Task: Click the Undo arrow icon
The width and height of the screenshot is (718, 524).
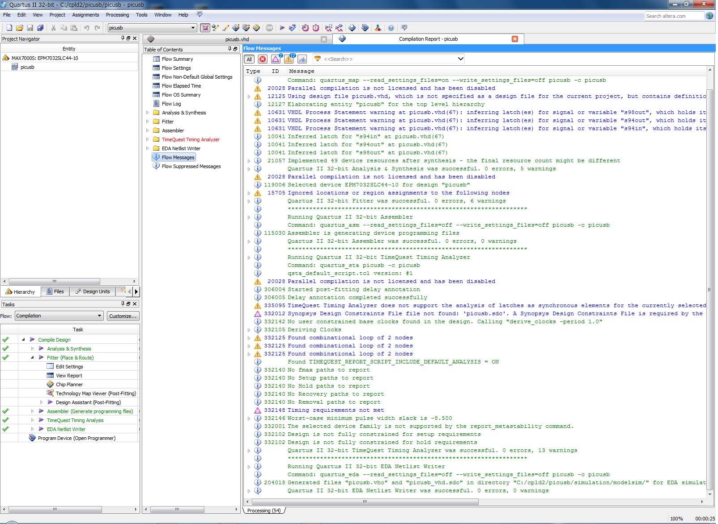Action: click(x=86, y=28)
